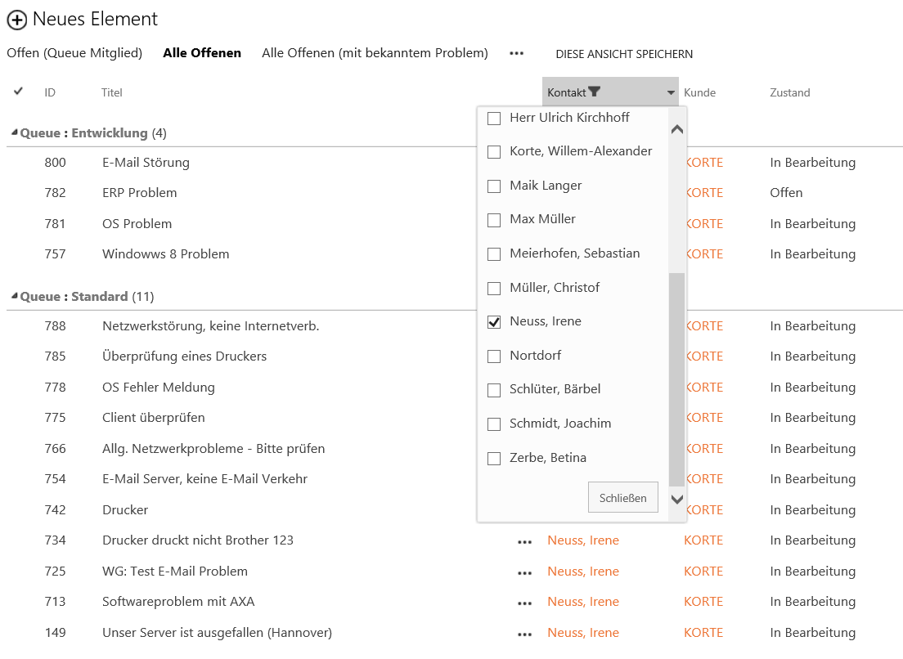
Task: Open the Client überprüfen ticket
Action: (x=154, y=418)
